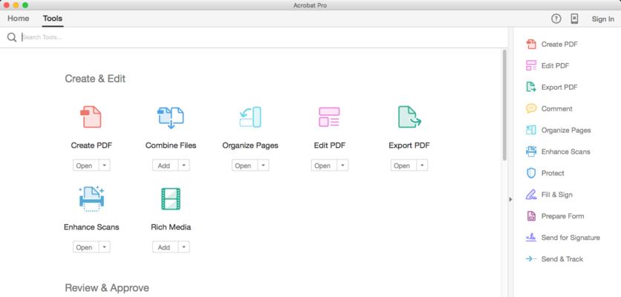
Task: Click the Fill & Sign label
Action: pyautogui.click(x=557, y=195)
